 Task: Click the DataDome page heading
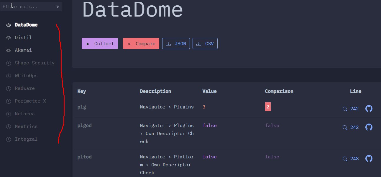pos(133,10)
